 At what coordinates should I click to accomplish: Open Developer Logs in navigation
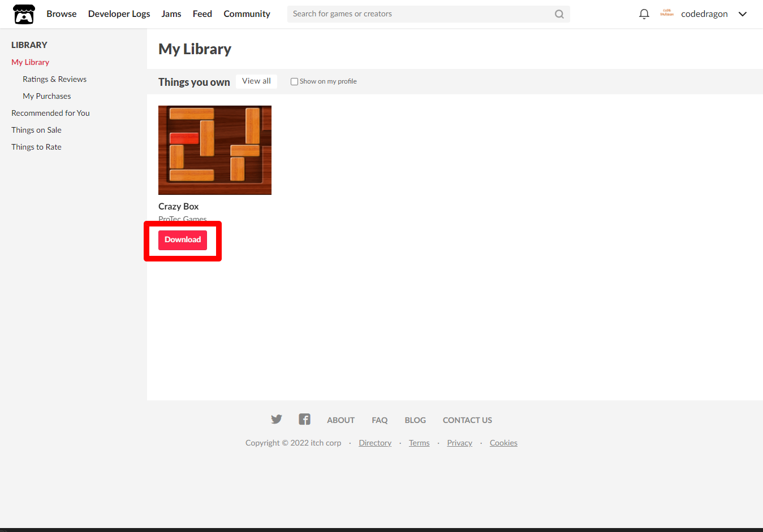119,14
